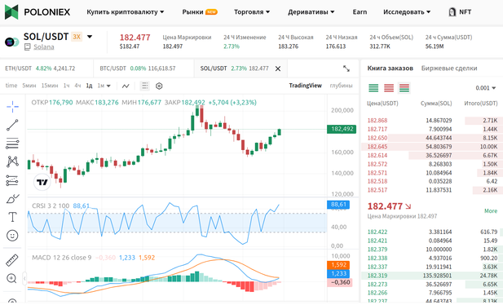Open the emoji icons tool
The width and height of the screenshot is (503, 305).
pos(12,236)
